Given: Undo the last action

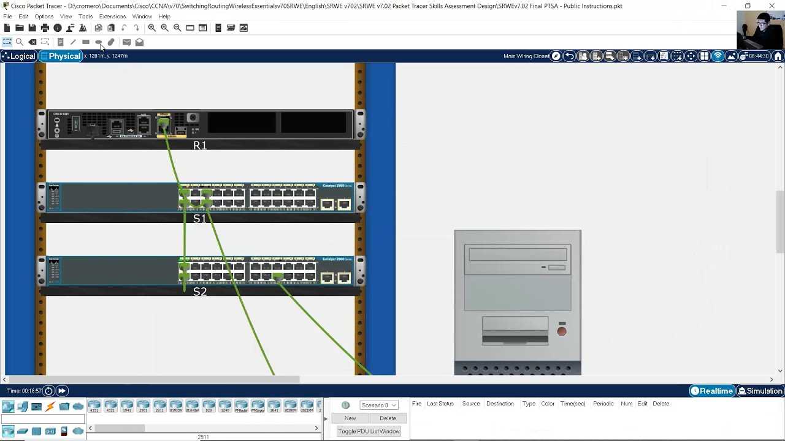Looking at the screenshot, I should tap(124, 28).
